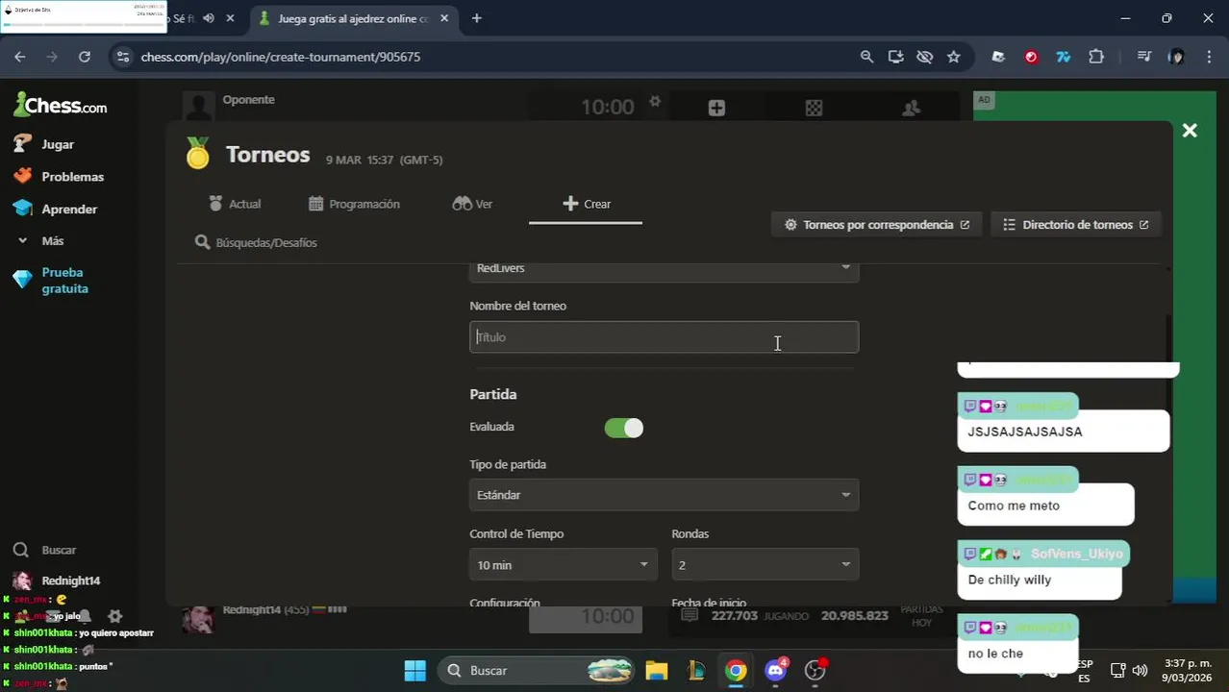Click the site info icon in address bar
The image size is (1229, 692).
(x=122, y=57)
